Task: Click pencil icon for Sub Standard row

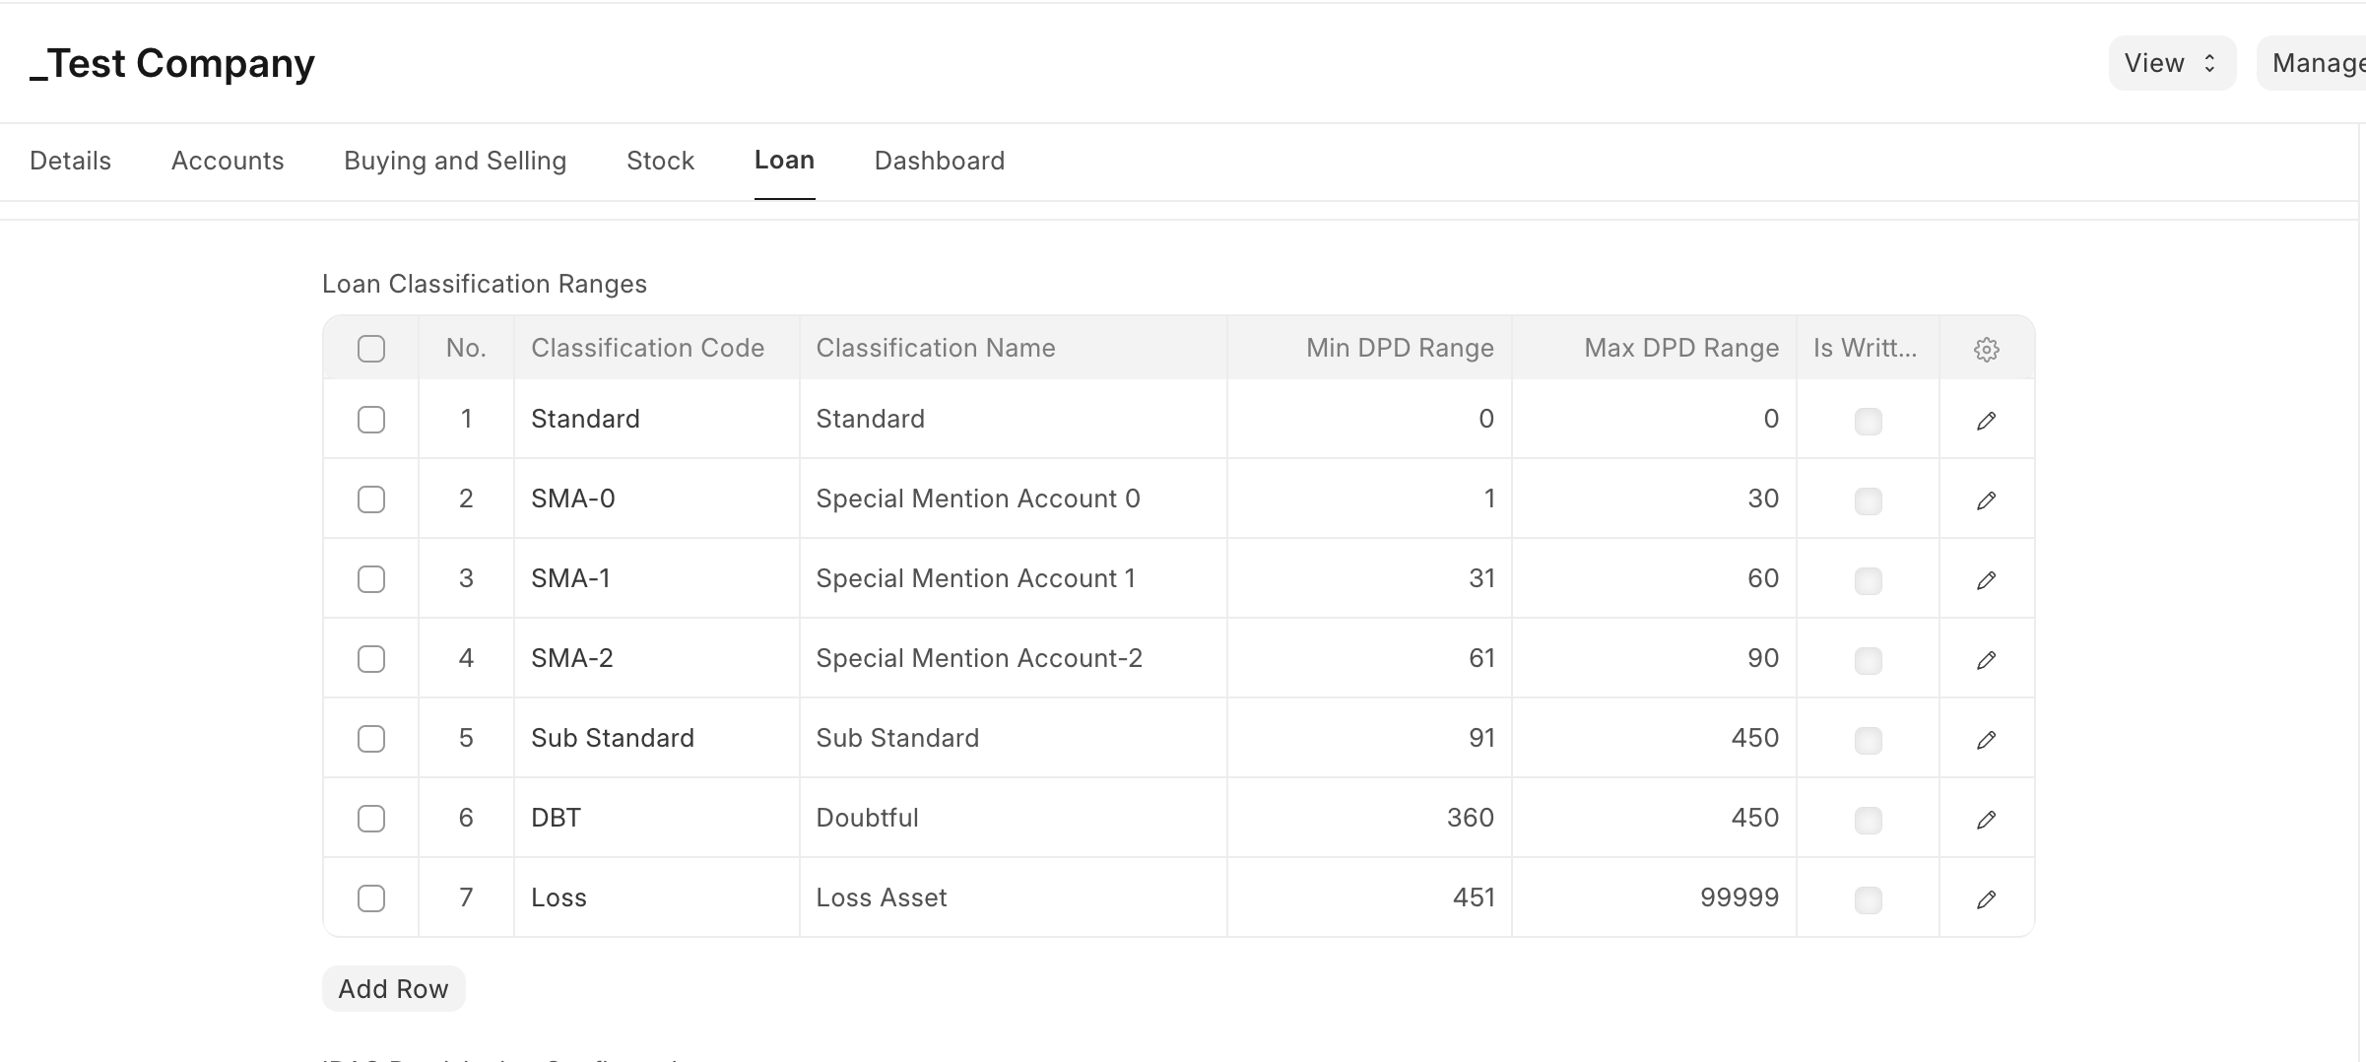Action: [1986, 740]
